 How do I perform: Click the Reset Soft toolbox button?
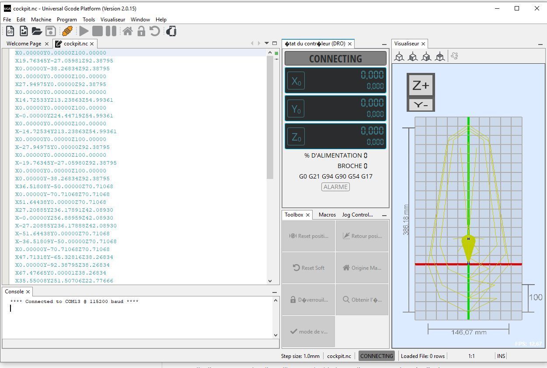[309, 268]
